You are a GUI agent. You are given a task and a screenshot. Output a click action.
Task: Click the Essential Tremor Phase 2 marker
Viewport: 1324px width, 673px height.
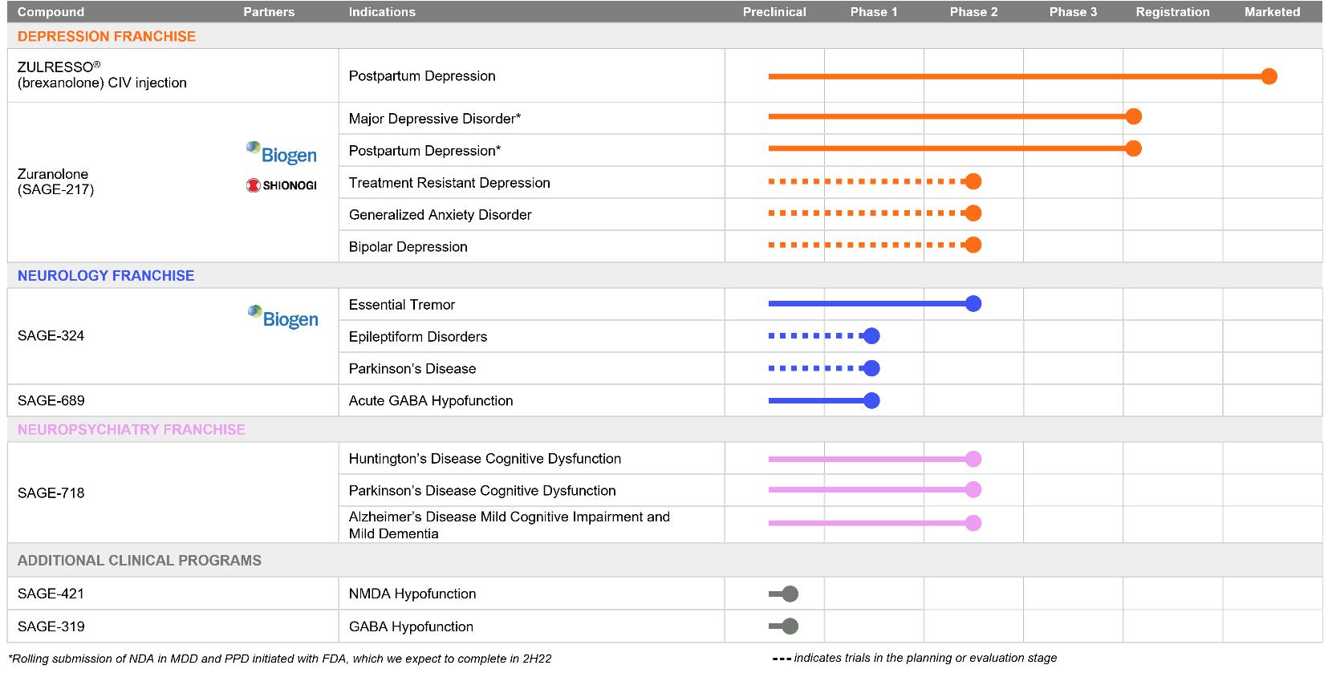[x=973, y=303]
